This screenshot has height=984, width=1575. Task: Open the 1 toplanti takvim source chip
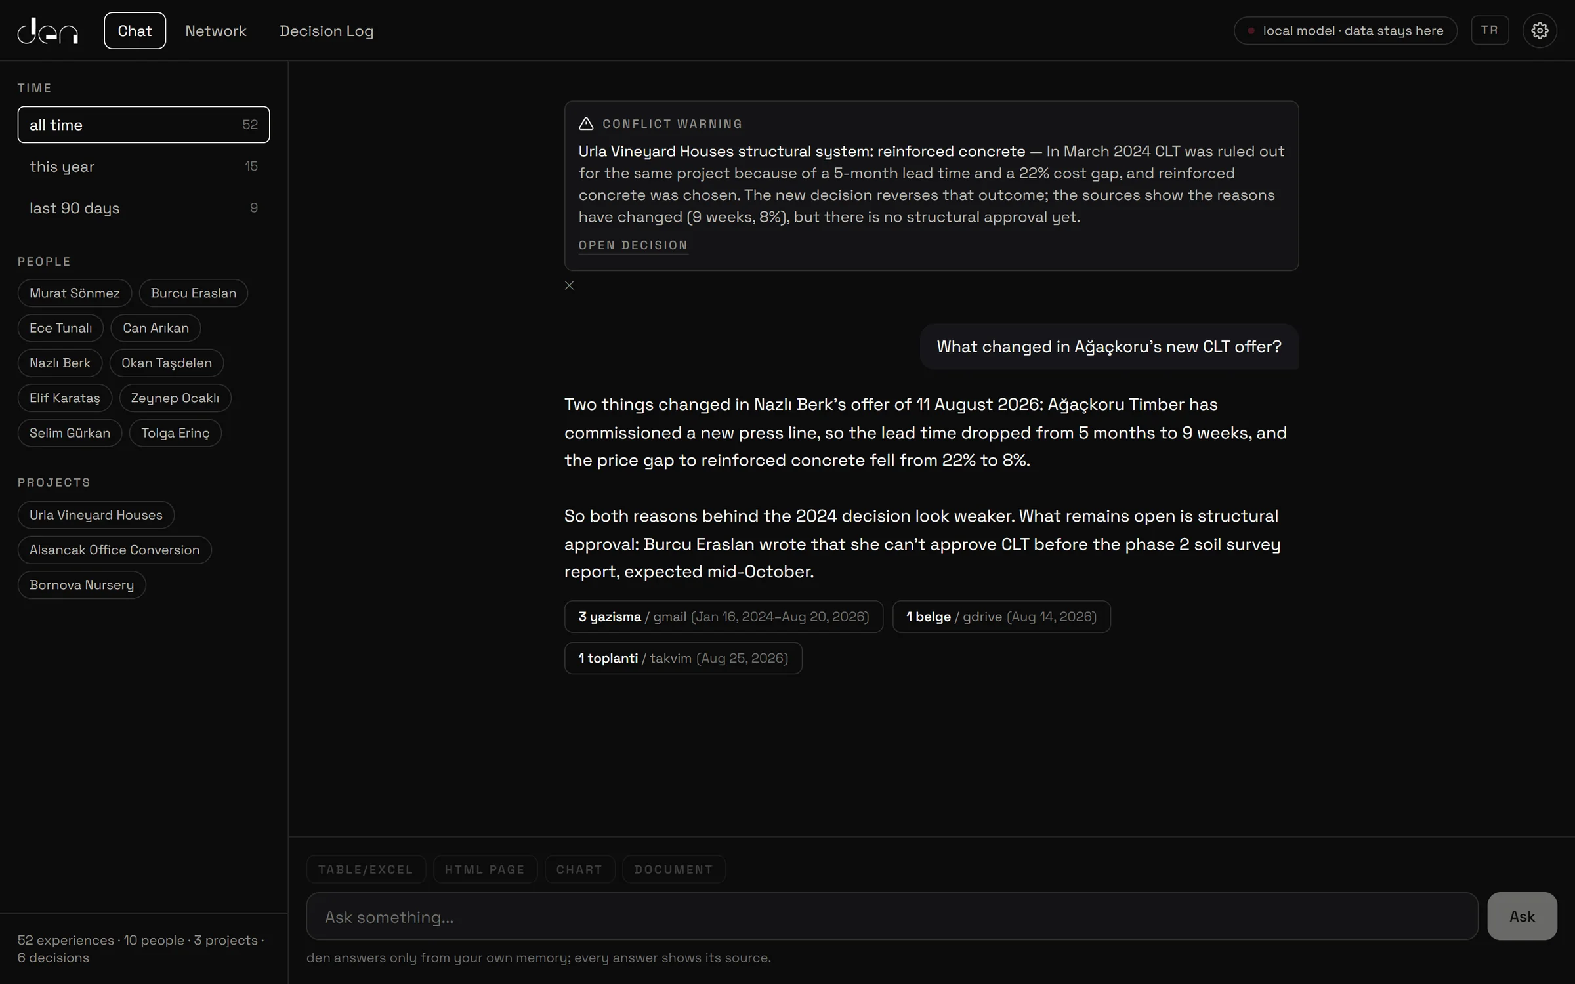coord(682,658)
